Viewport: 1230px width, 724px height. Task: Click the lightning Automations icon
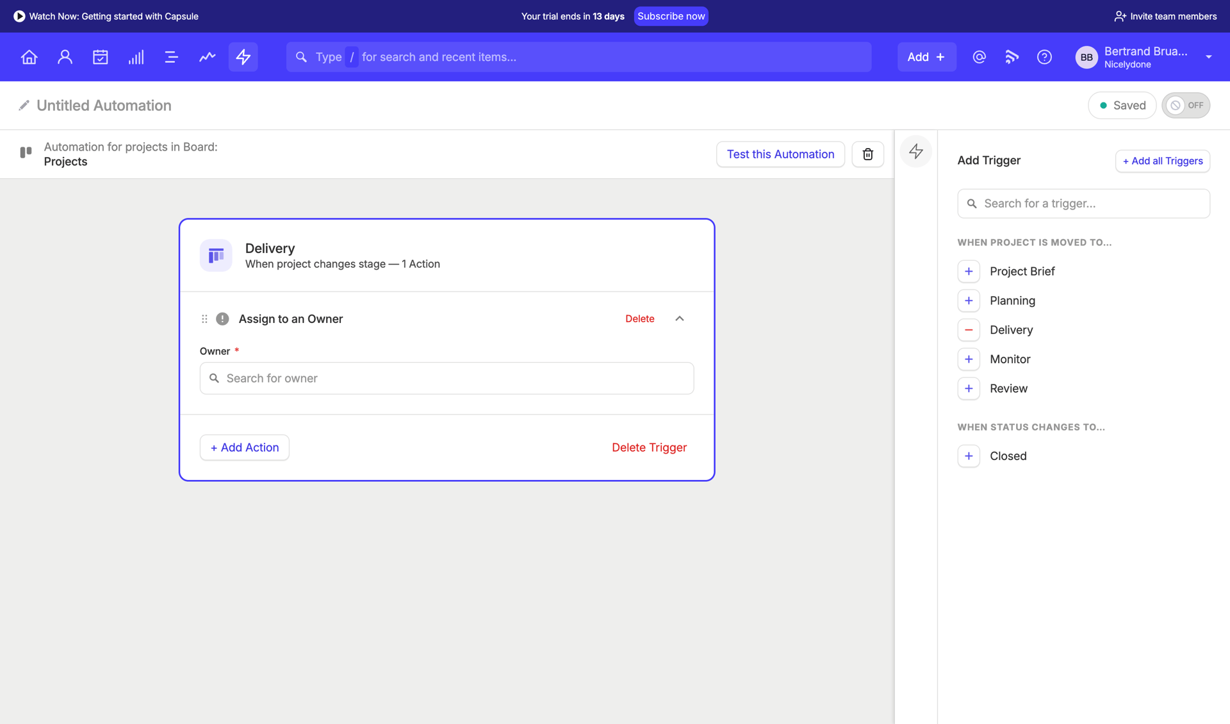click(x=243, y=57)
